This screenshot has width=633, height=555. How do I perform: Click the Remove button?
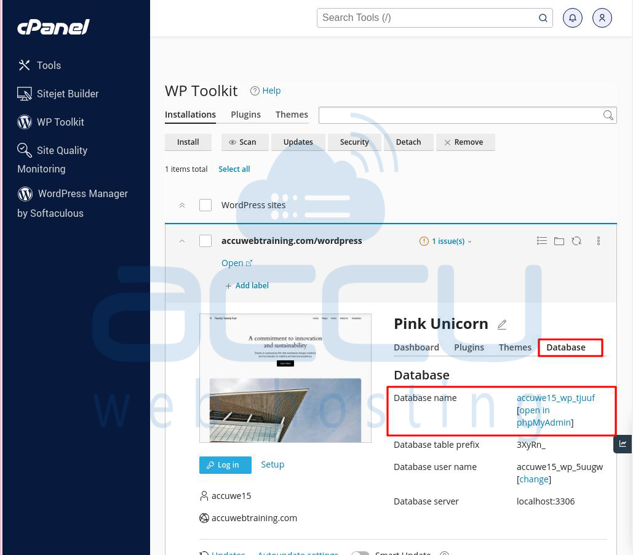click(x=466, y=142)
